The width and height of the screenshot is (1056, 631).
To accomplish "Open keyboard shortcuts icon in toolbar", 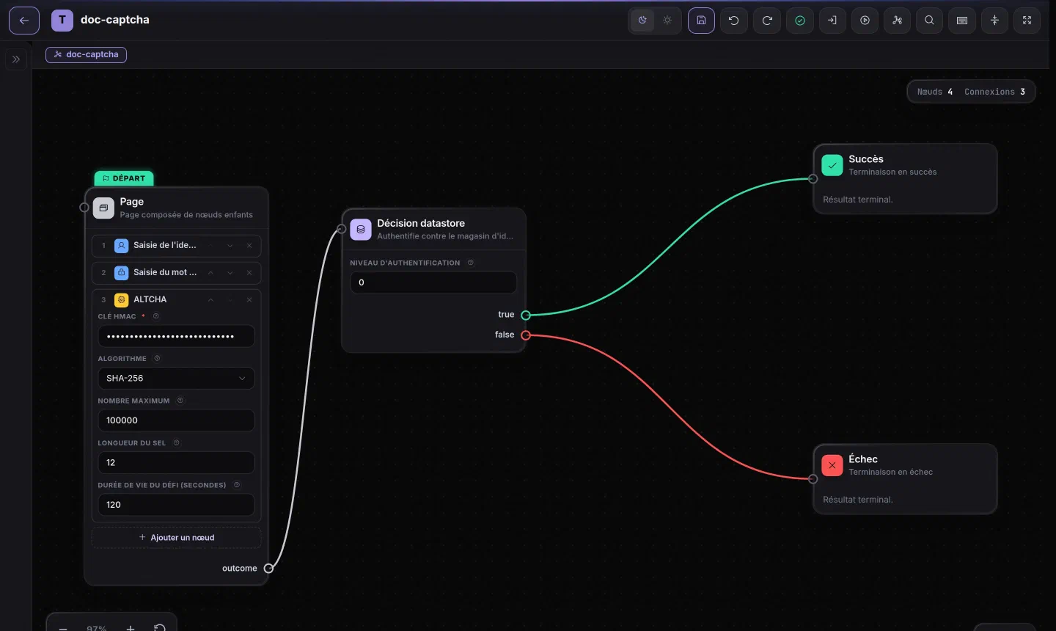I will [962, 21].
